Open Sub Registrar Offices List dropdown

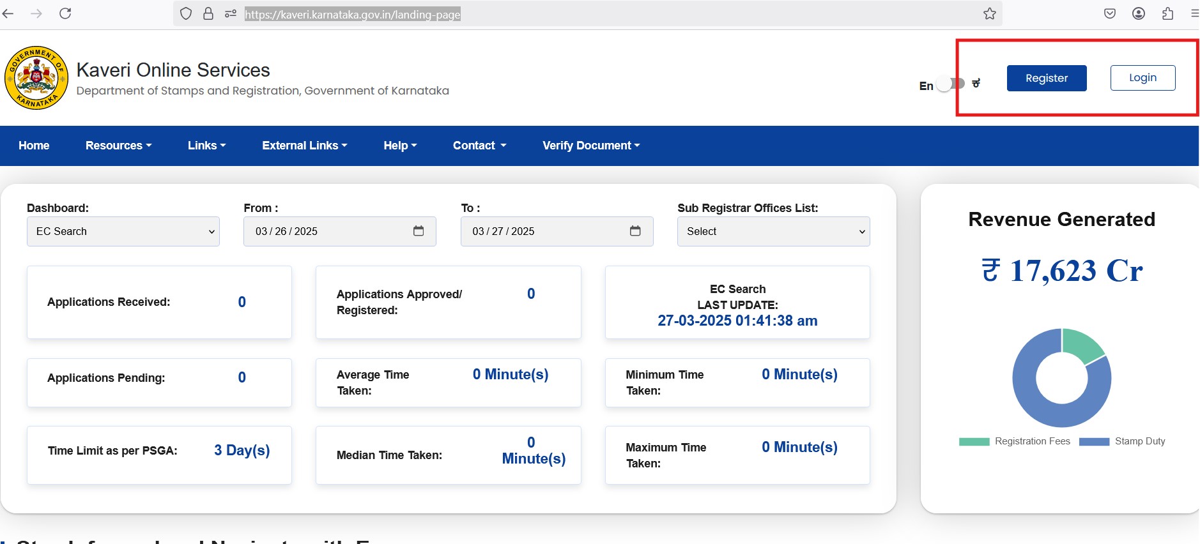click(774, 231)
